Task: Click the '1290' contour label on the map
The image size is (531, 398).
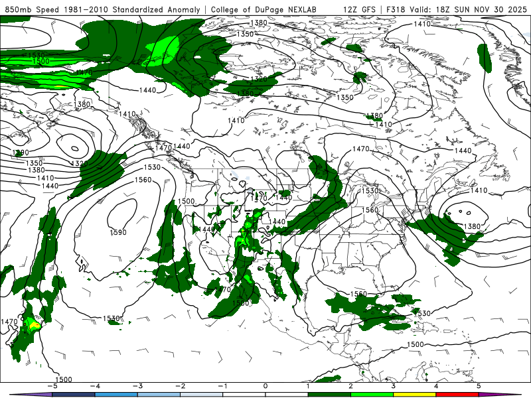Action: 21,153
